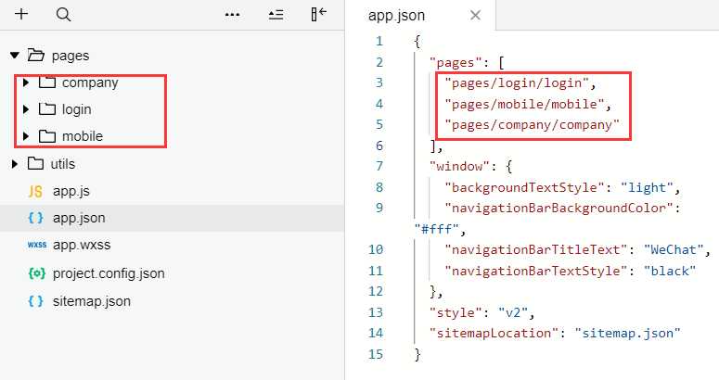Select app.json in the file tree

point(79,218)
